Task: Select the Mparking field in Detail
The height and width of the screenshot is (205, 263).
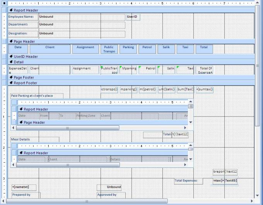Action: click(128, 70)
